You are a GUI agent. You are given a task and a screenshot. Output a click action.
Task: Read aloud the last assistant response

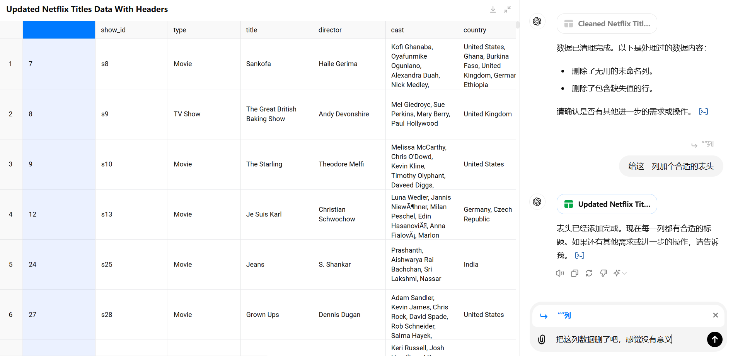pyautogui.click(x=560, y=273)
